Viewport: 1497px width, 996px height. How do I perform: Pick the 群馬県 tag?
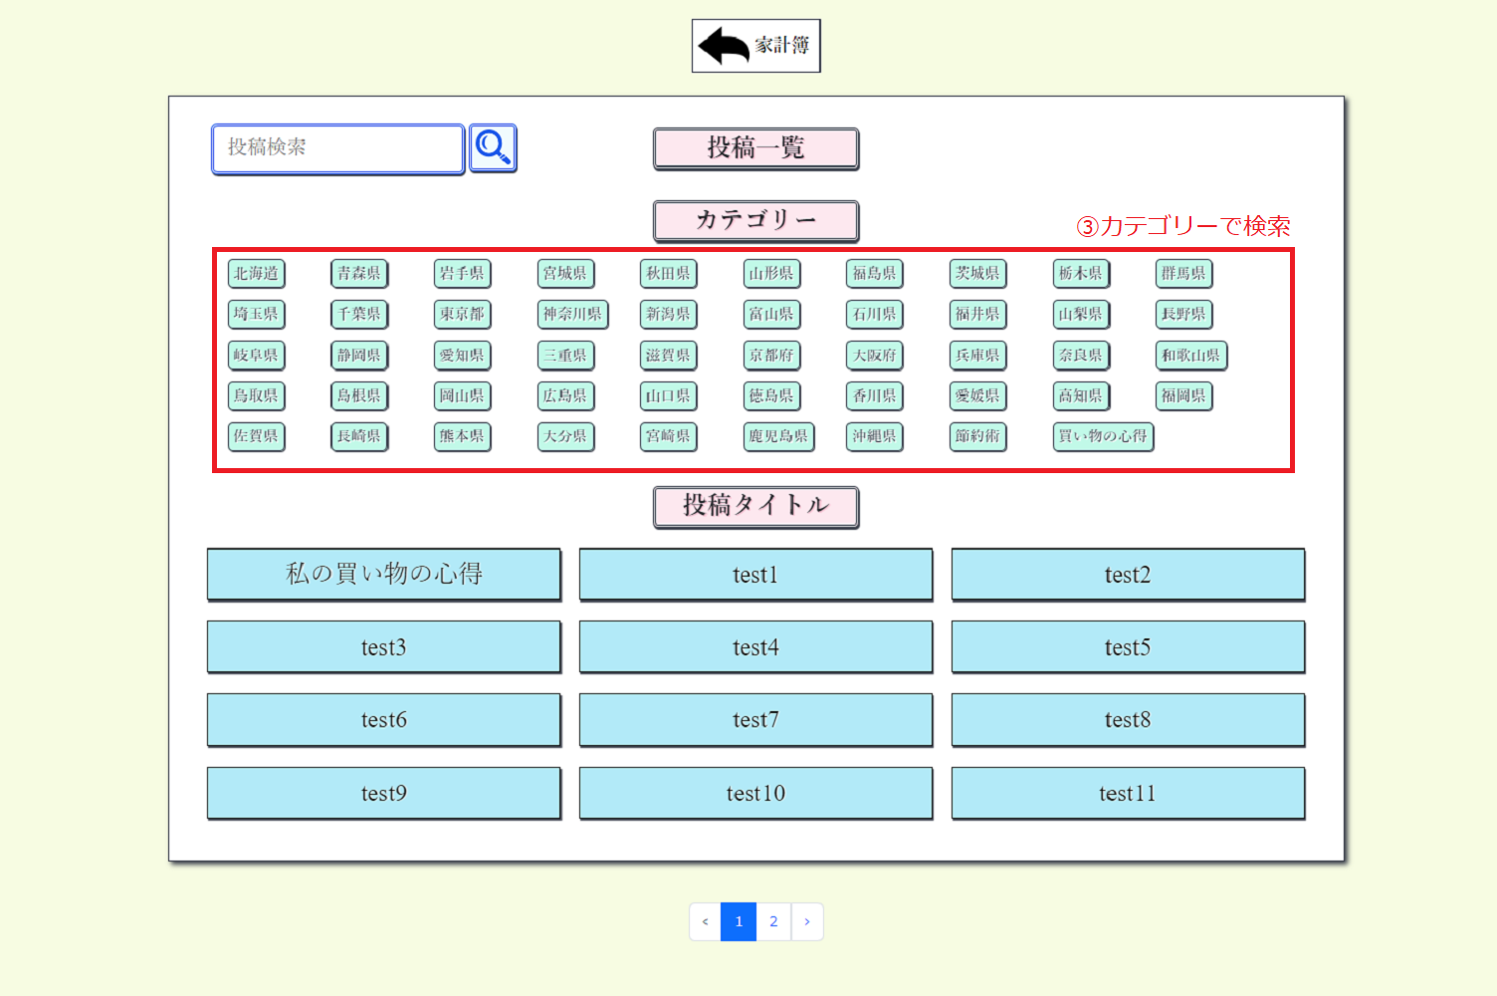(1184, 274)
